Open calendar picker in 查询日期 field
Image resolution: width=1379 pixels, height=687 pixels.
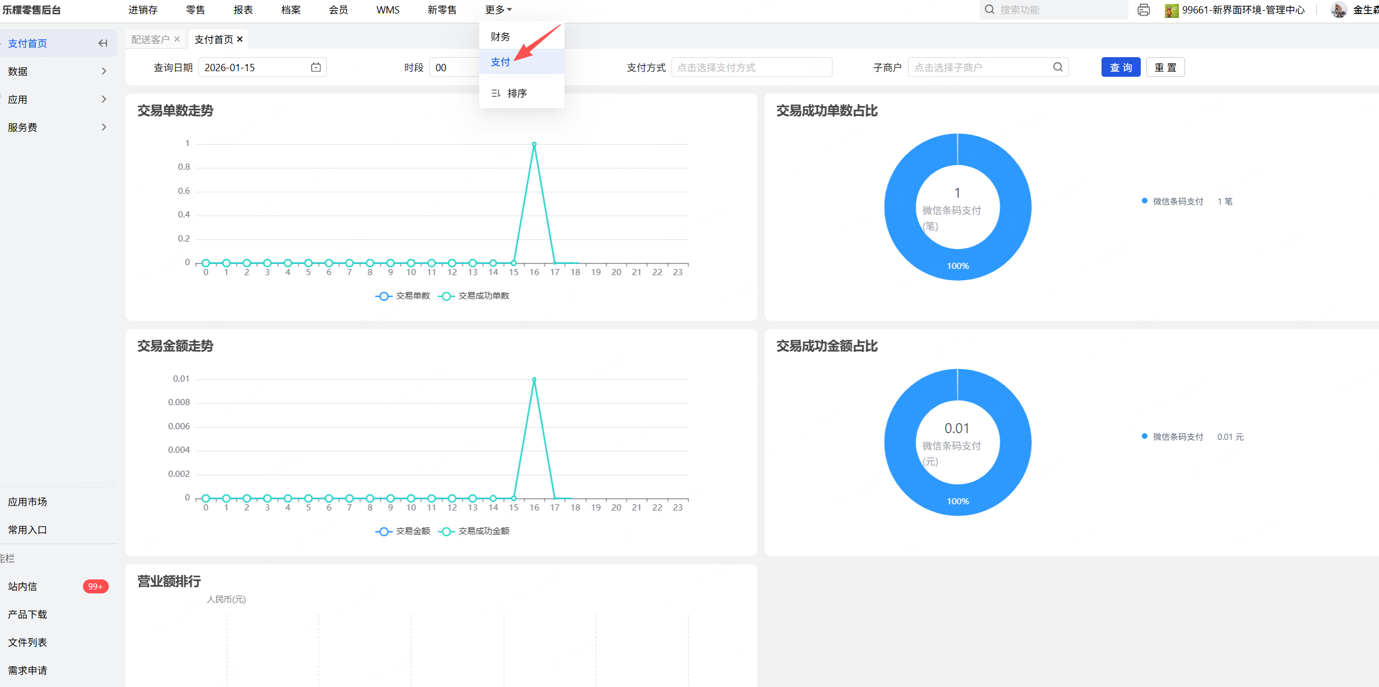click(316, 67)
